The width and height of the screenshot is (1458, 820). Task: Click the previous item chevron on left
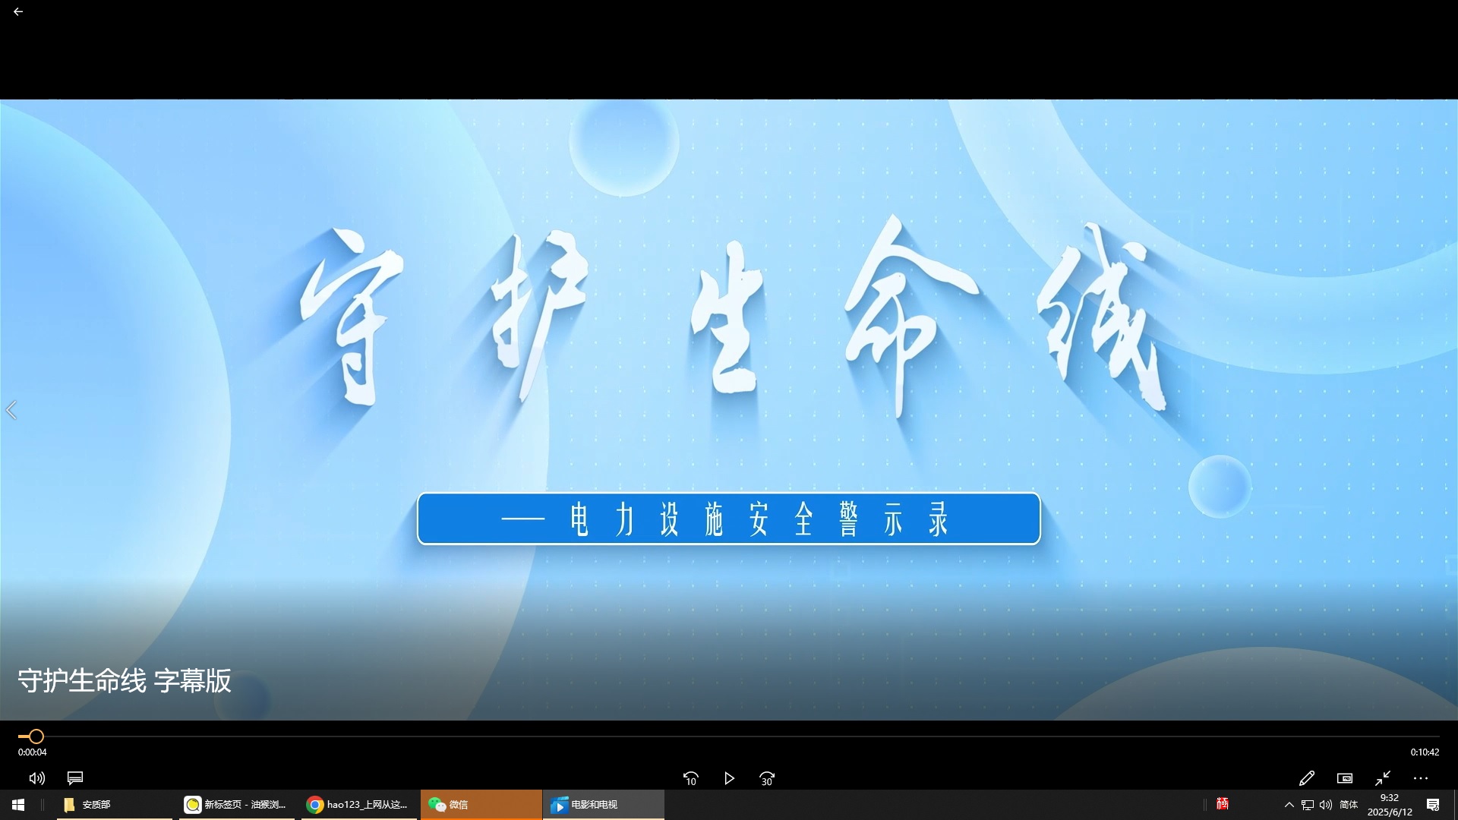click(x=11, y=411)
